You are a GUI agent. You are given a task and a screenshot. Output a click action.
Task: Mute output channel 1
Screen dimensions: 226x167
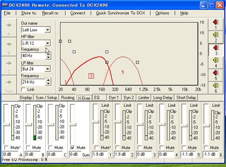pos(97,148)
